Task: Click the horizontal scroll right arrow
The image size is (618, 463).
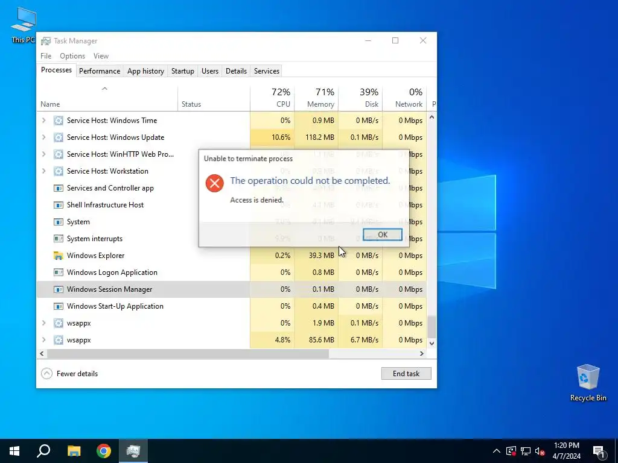Action: 422,353
